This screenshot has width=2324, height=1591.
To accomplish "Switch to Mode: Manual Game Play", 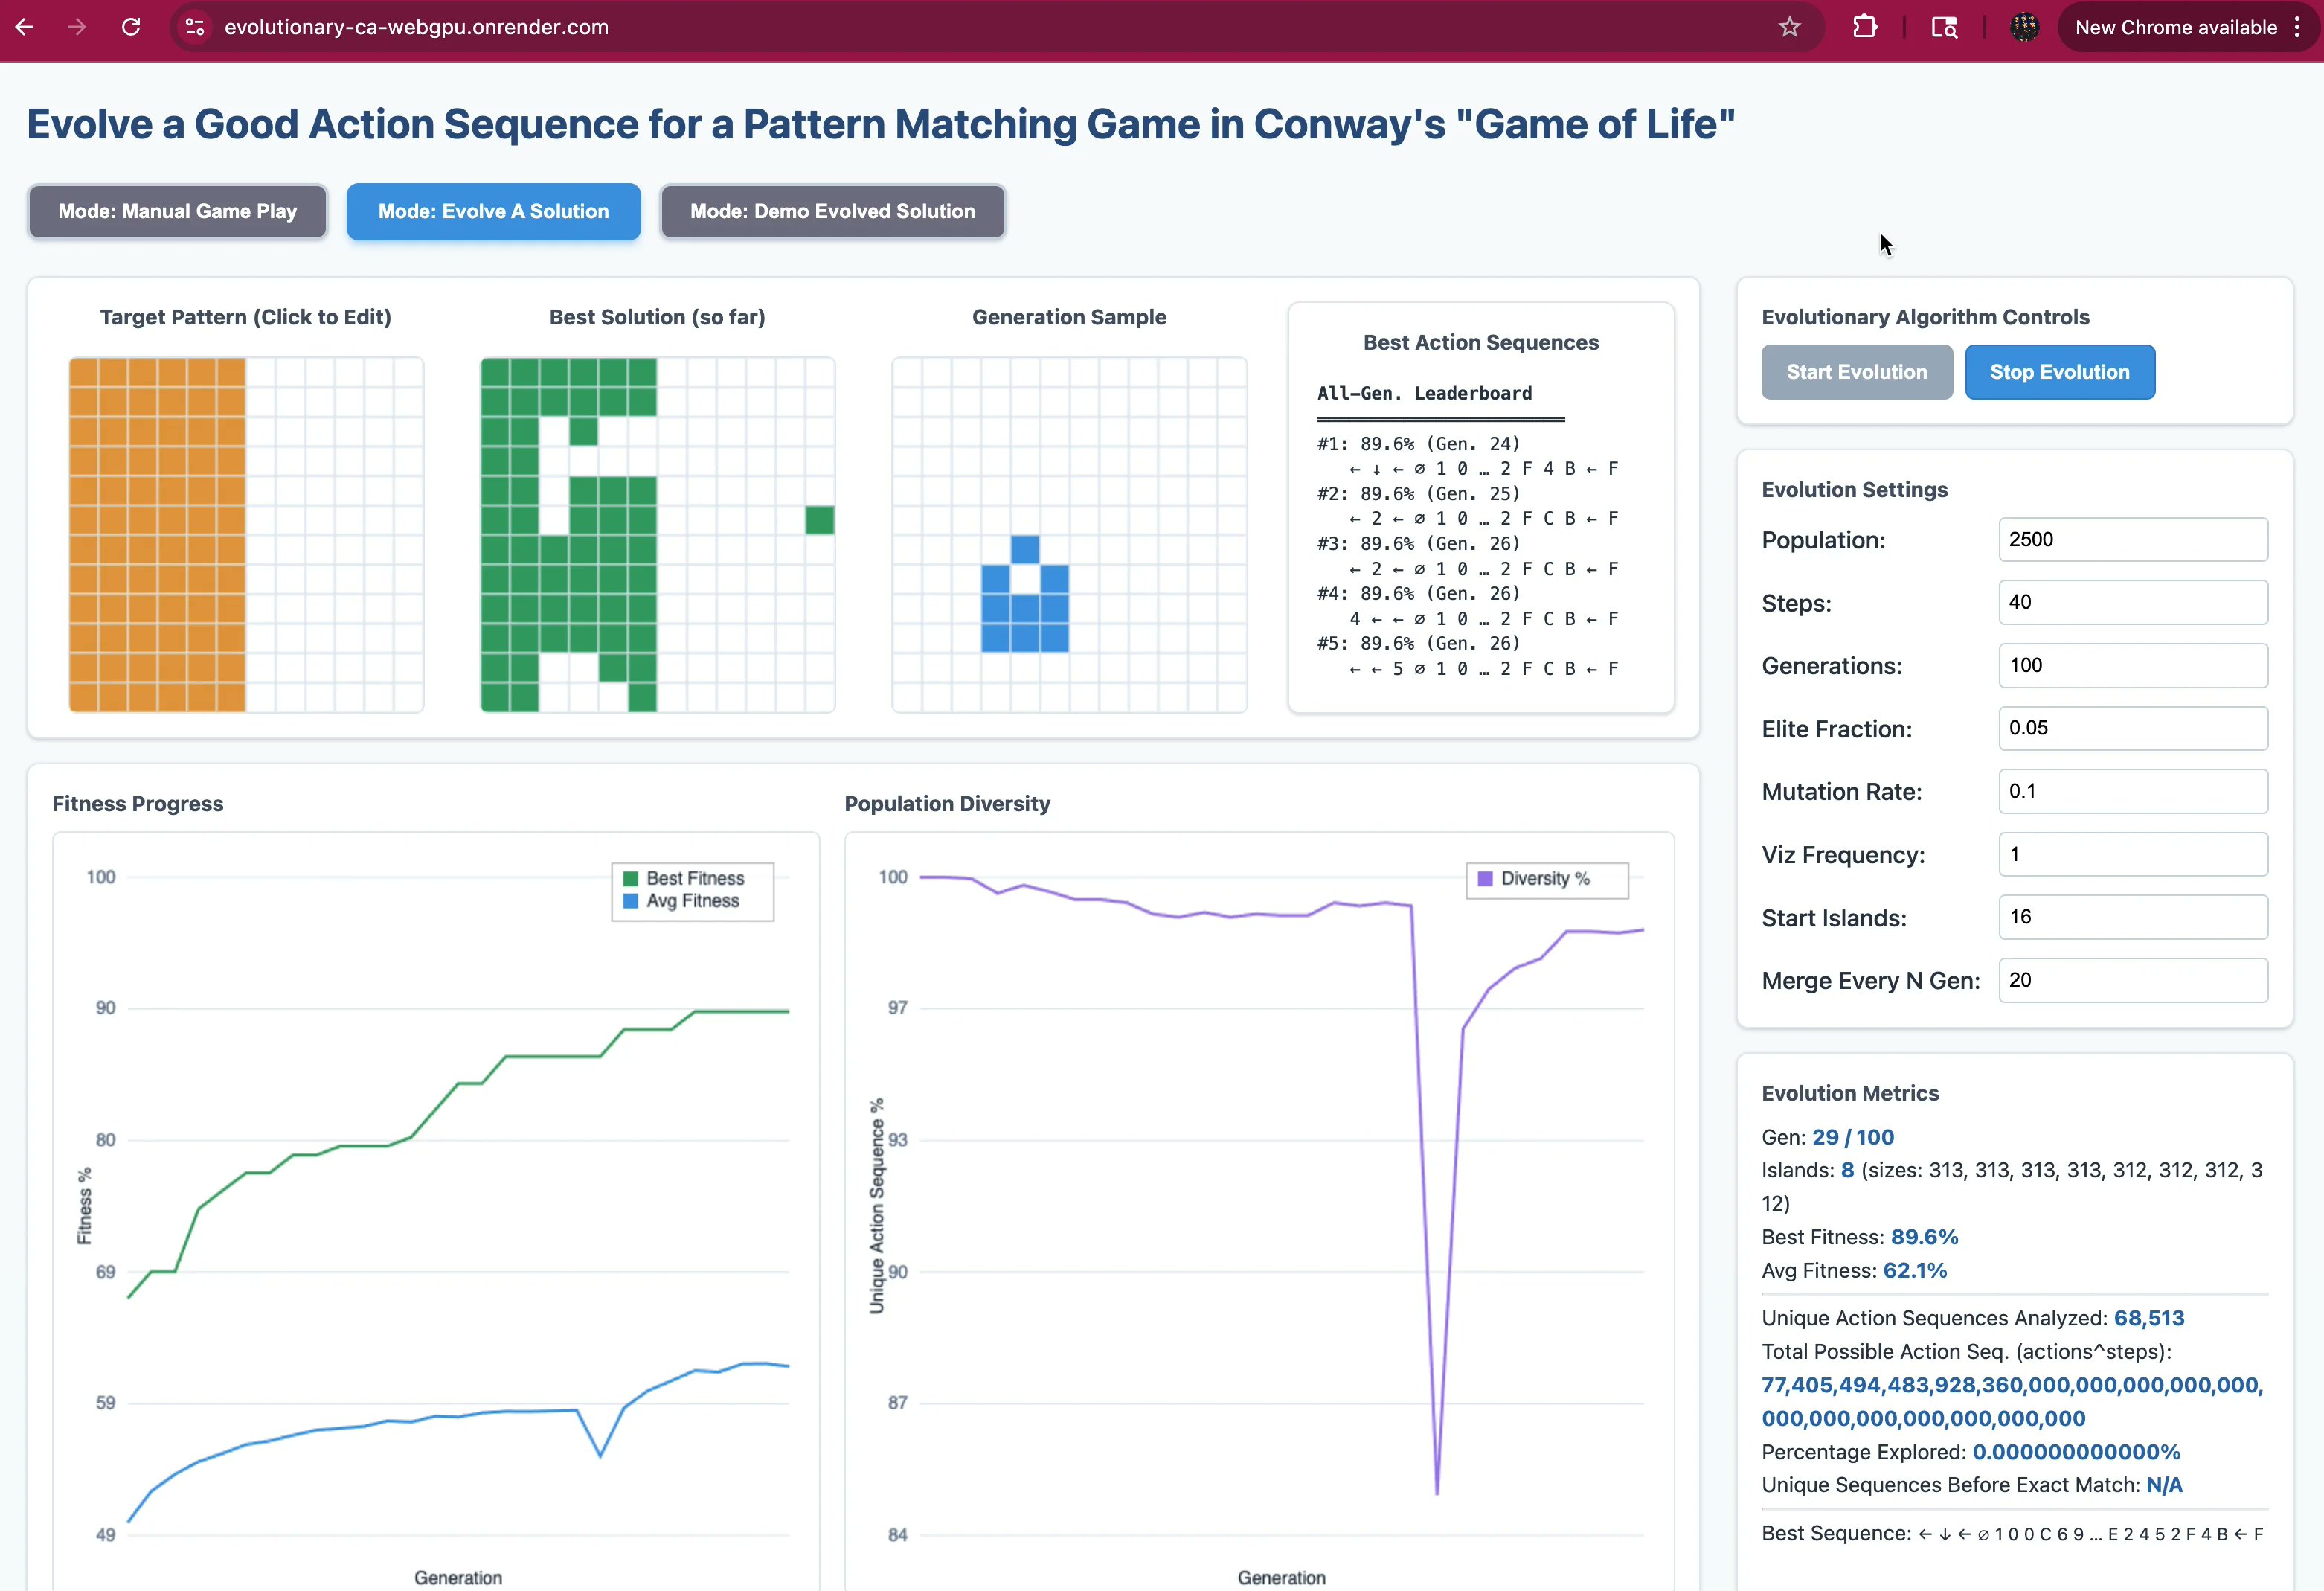I will 177,211.
